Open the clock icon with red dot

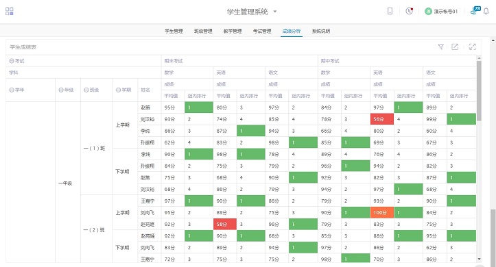[x=410, y=11]
